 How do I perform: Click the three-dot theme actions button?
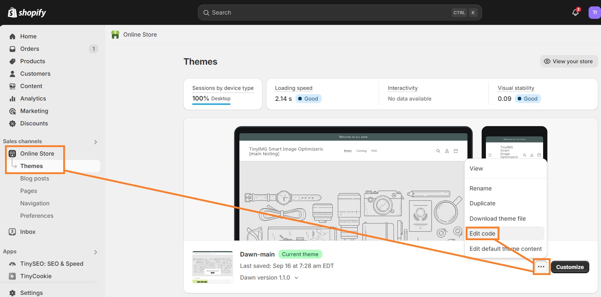[541, 267]
